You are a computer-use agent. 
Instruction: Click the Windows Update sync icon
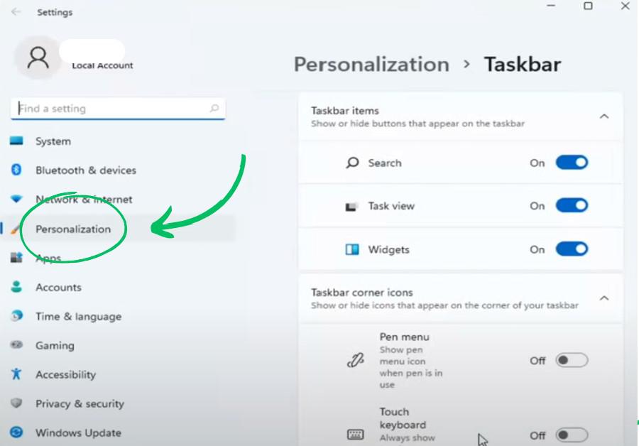(x=16, y=433)
